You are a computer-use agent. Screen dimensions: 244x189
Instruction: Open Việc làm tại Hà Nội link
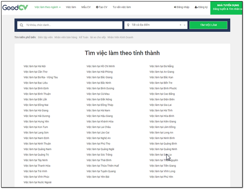click(34, 66)
